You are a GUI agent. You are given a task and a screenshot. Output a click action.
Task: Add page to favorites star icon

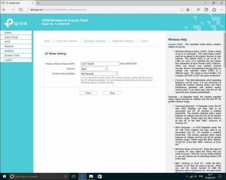click(188, 10)
